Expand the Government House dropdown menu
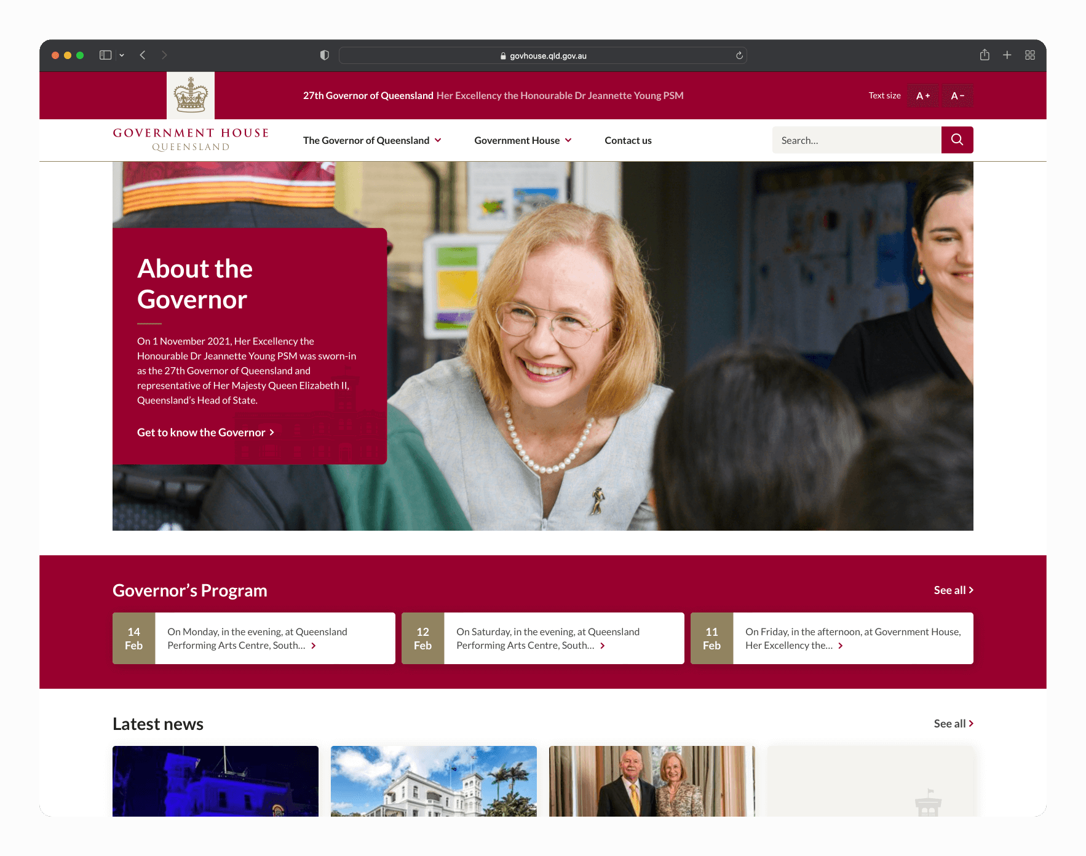The image size is (1086, 856). coord(523,140)
